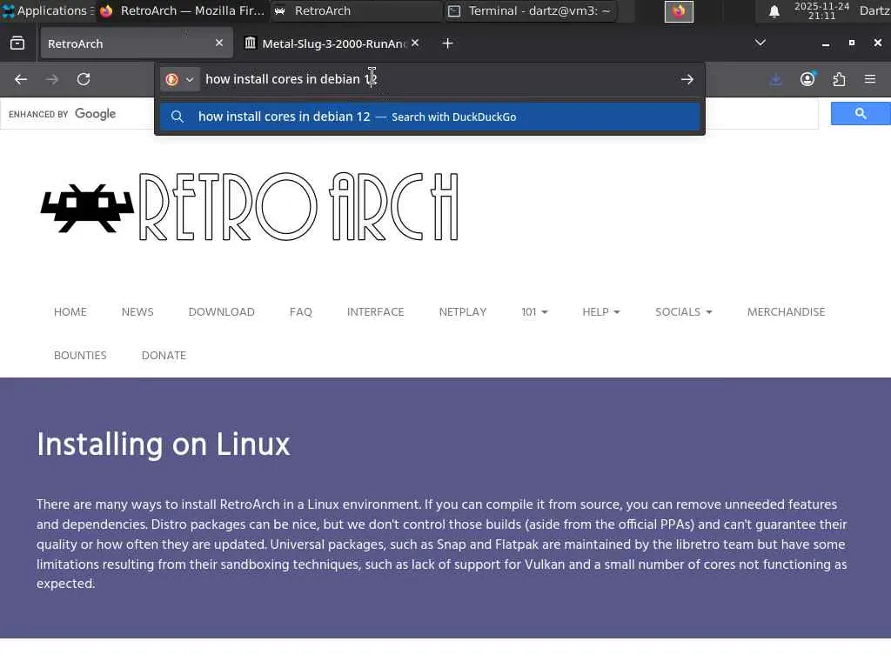Switch to RetroArch Mozilla Firefox taskbar window
Screen dimensions: 891x668
[182, 10]
